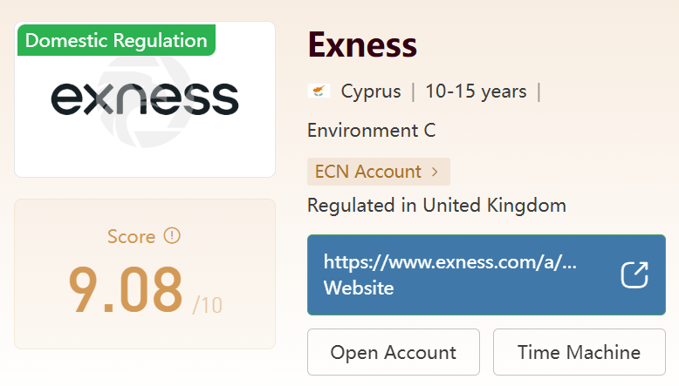
Task: Click the /10 score denominator
Action: [208, 305]
